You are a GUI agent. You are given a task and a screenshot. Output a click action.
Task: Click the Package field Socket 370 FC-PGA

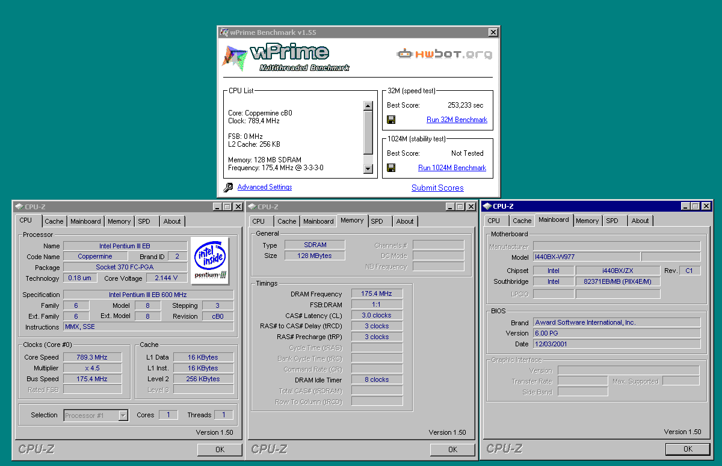point(125,268)
